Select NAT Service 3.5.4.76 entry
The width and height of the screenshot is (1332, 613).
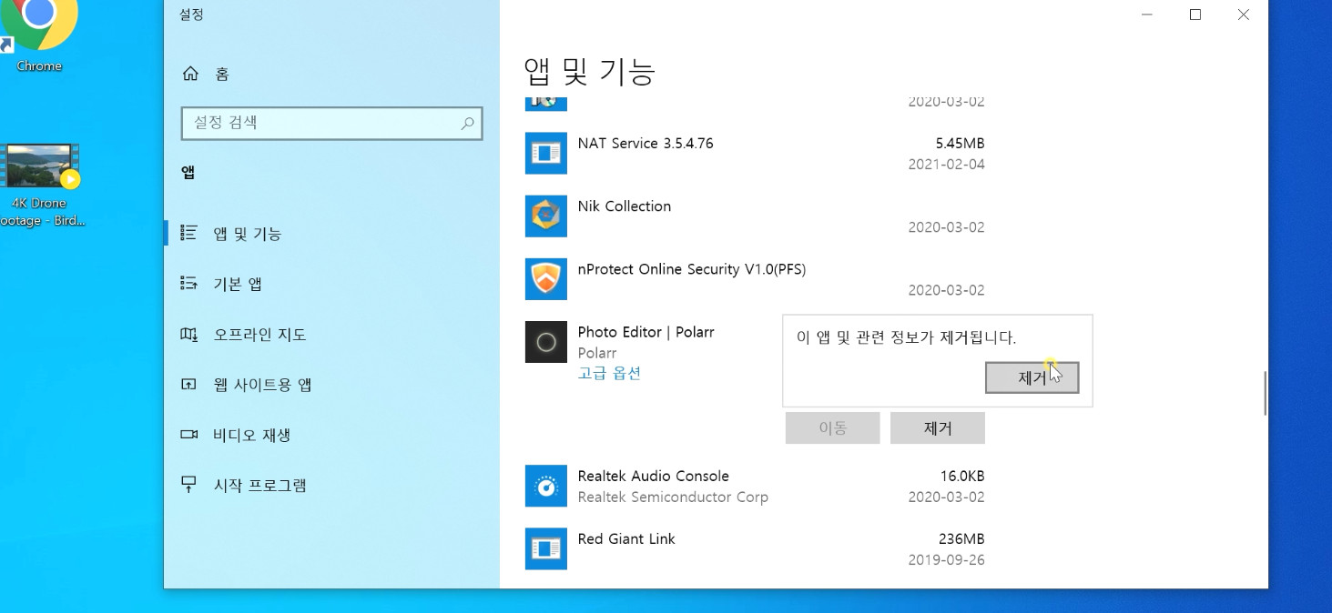pyautogui.click(x=755, y=154)
